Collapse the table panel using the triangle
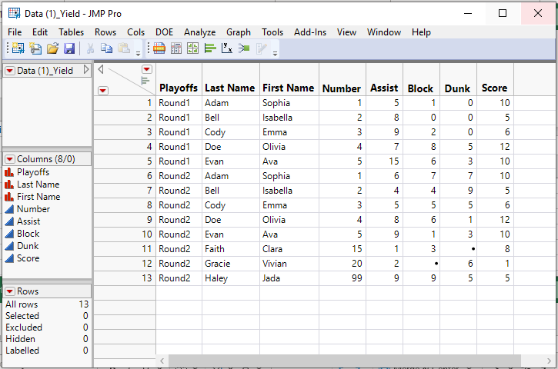Screen dimensions: 558x369 [86, 70]
